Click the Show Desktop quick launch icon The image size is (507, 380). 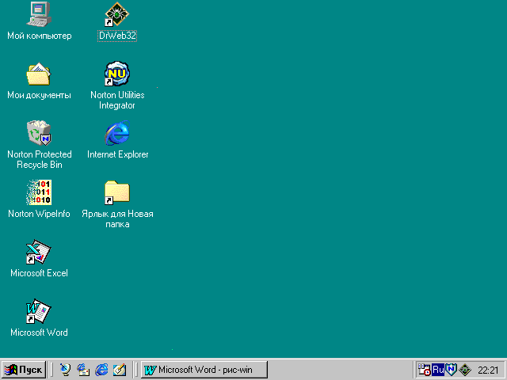click(x=120, y=370)
